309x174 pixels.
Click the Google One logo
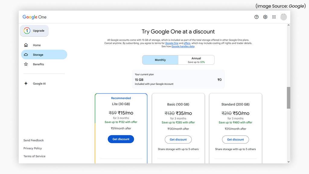coord(34,17)
